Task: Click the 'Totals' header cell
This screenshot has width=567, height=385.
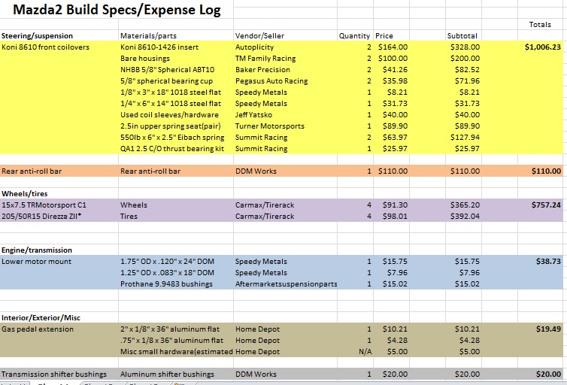Action: (540, 25)
